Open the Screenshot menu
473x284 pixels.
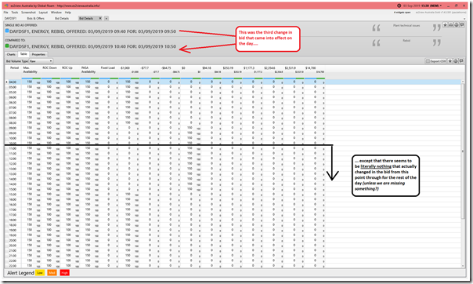(x=28, y=13)
